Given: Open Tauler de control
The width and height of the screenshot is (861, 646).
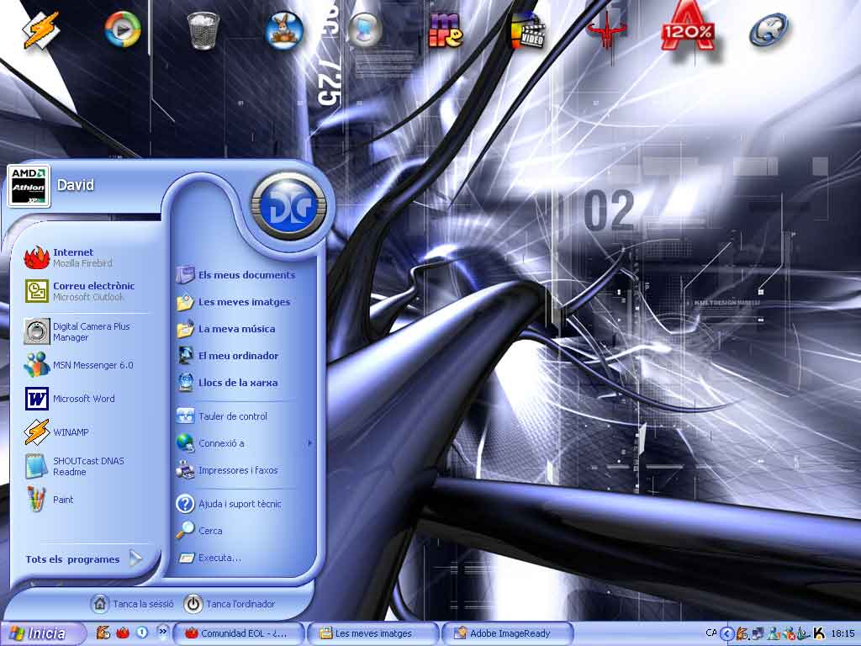Looking at the screenshot, I should pyautogui.click(x=232, y=416).
